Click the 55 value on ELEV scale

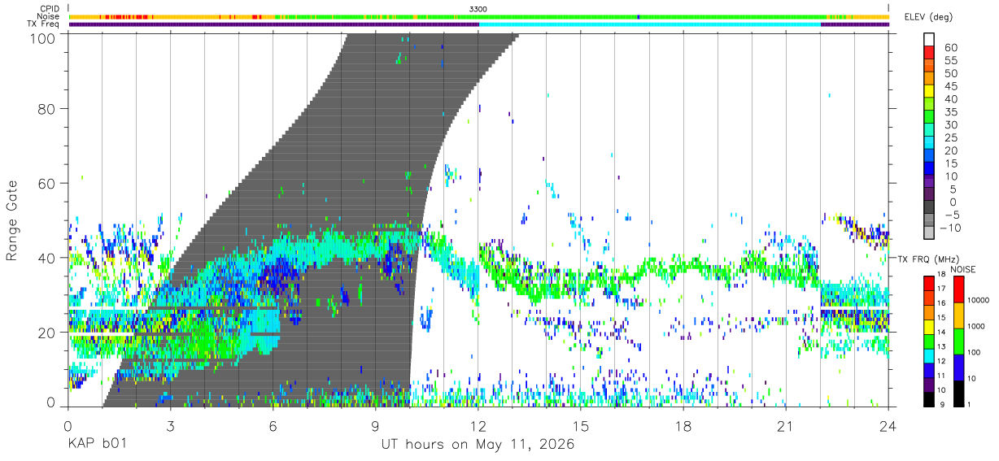[x=950, y=61]
